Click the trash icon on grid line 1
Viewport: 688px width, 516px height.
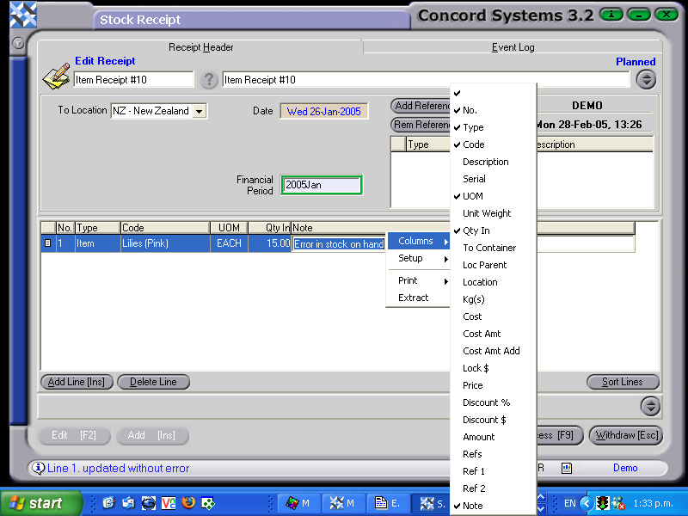pyautogui.click(x=50, y=243)
